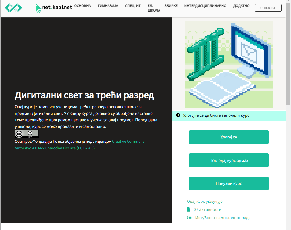This screenshot has height=230, width=291.
Task: Expand the ЕЛ. ШКОЛА menu
Action: [154, 8]
